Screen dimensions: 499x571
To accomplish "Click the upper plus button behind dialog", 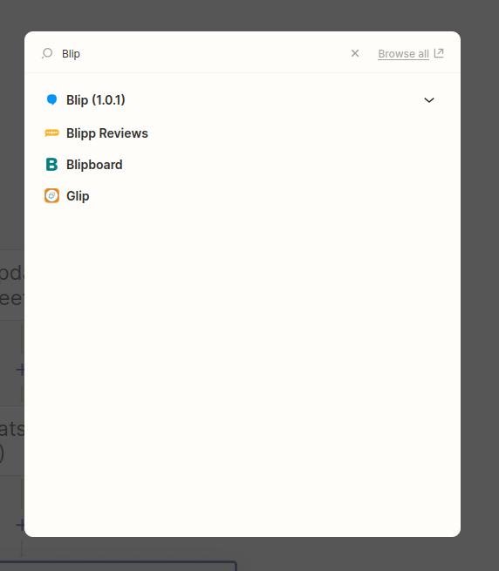I will tap(20, 370).
